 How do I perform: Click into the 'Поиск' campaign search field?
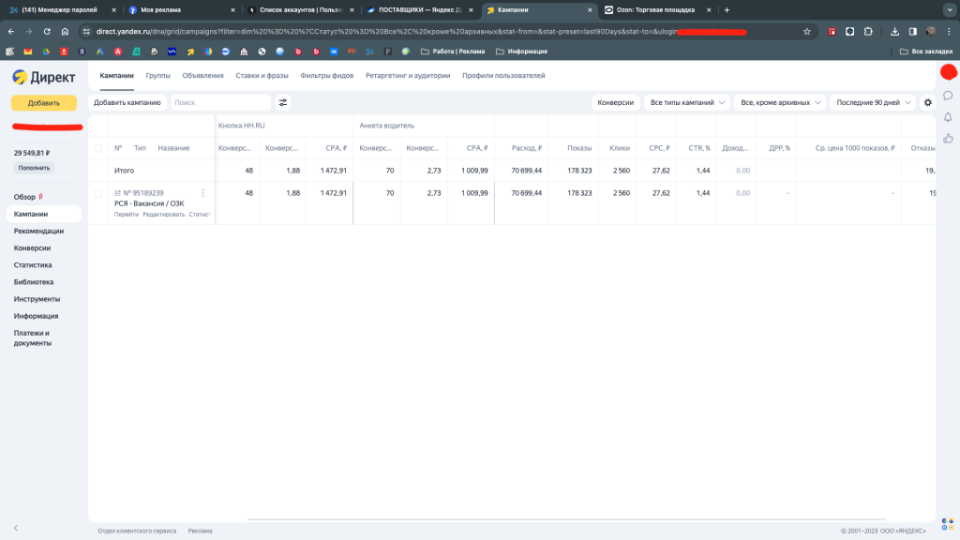pyautogui.click(x=219, y=102)
